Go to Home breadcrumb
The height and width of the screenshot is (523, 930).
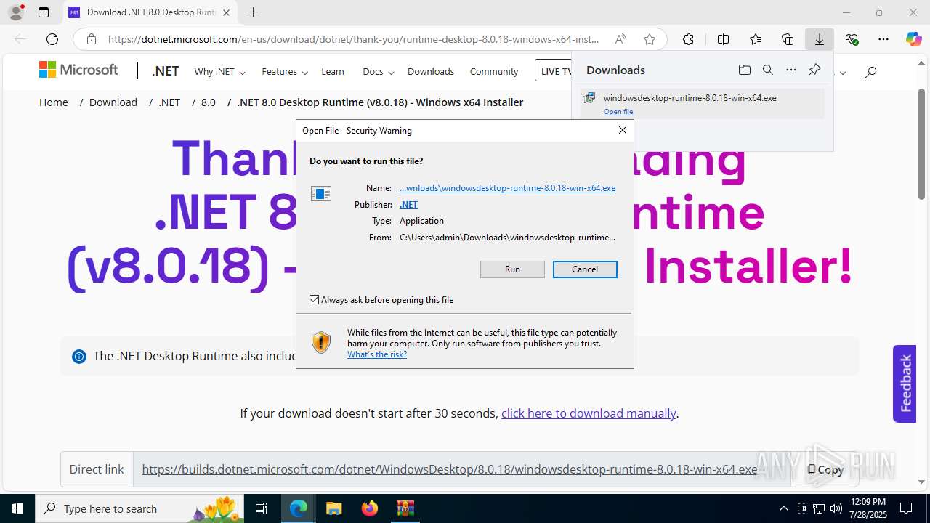(54, 102)
